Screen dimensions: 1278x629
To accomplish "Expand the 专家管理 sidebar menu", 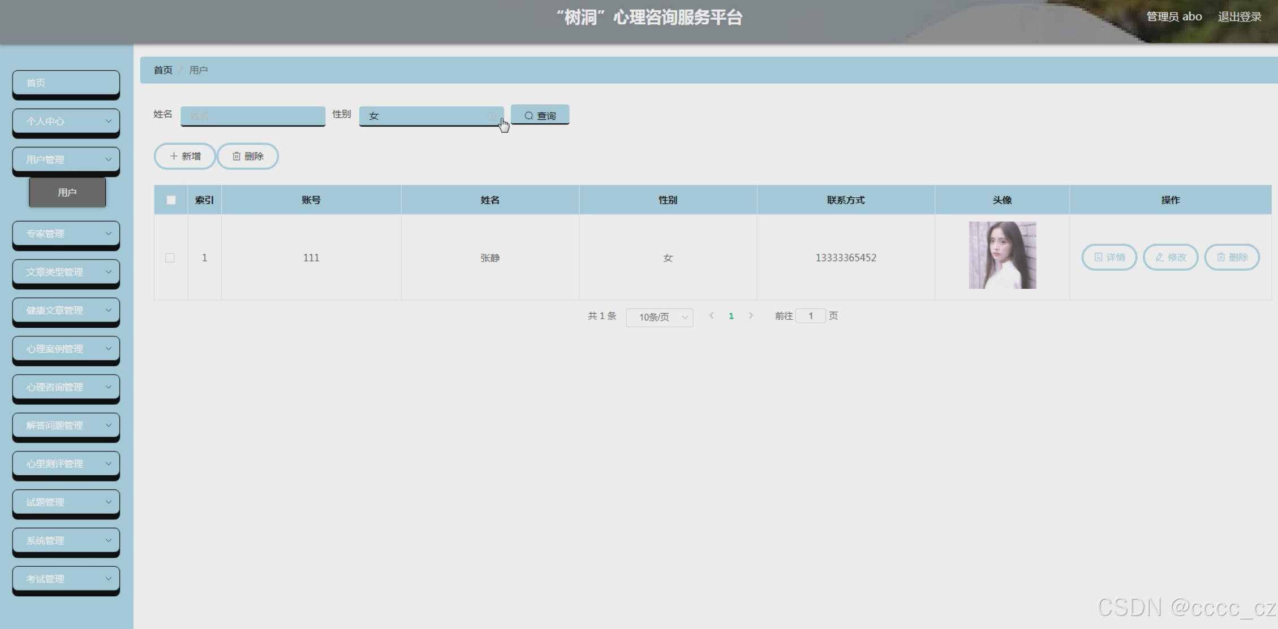I will click(x=66, y=233).
